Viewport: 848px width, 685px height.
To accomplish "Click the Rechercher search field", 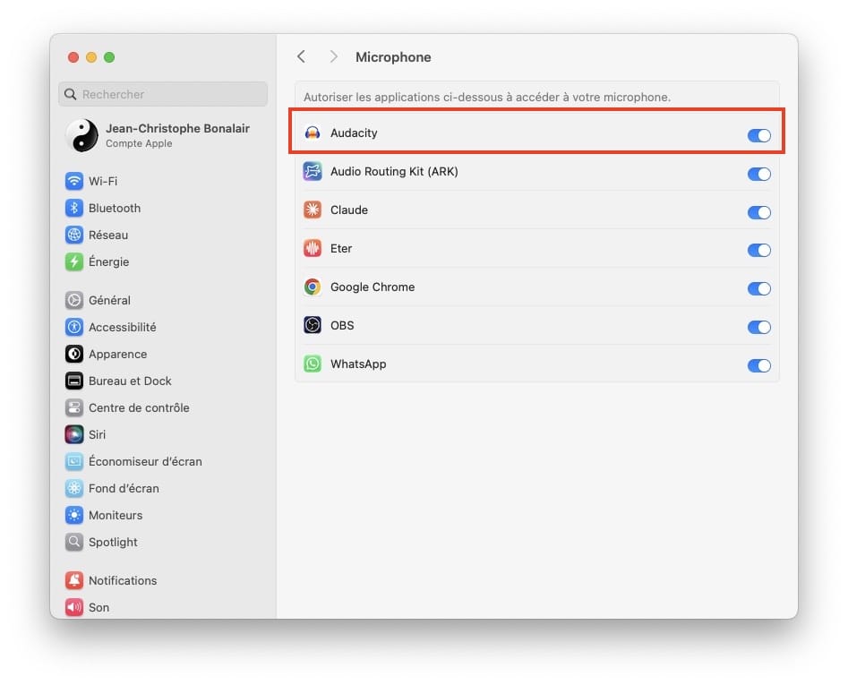I will click(163, 94).
